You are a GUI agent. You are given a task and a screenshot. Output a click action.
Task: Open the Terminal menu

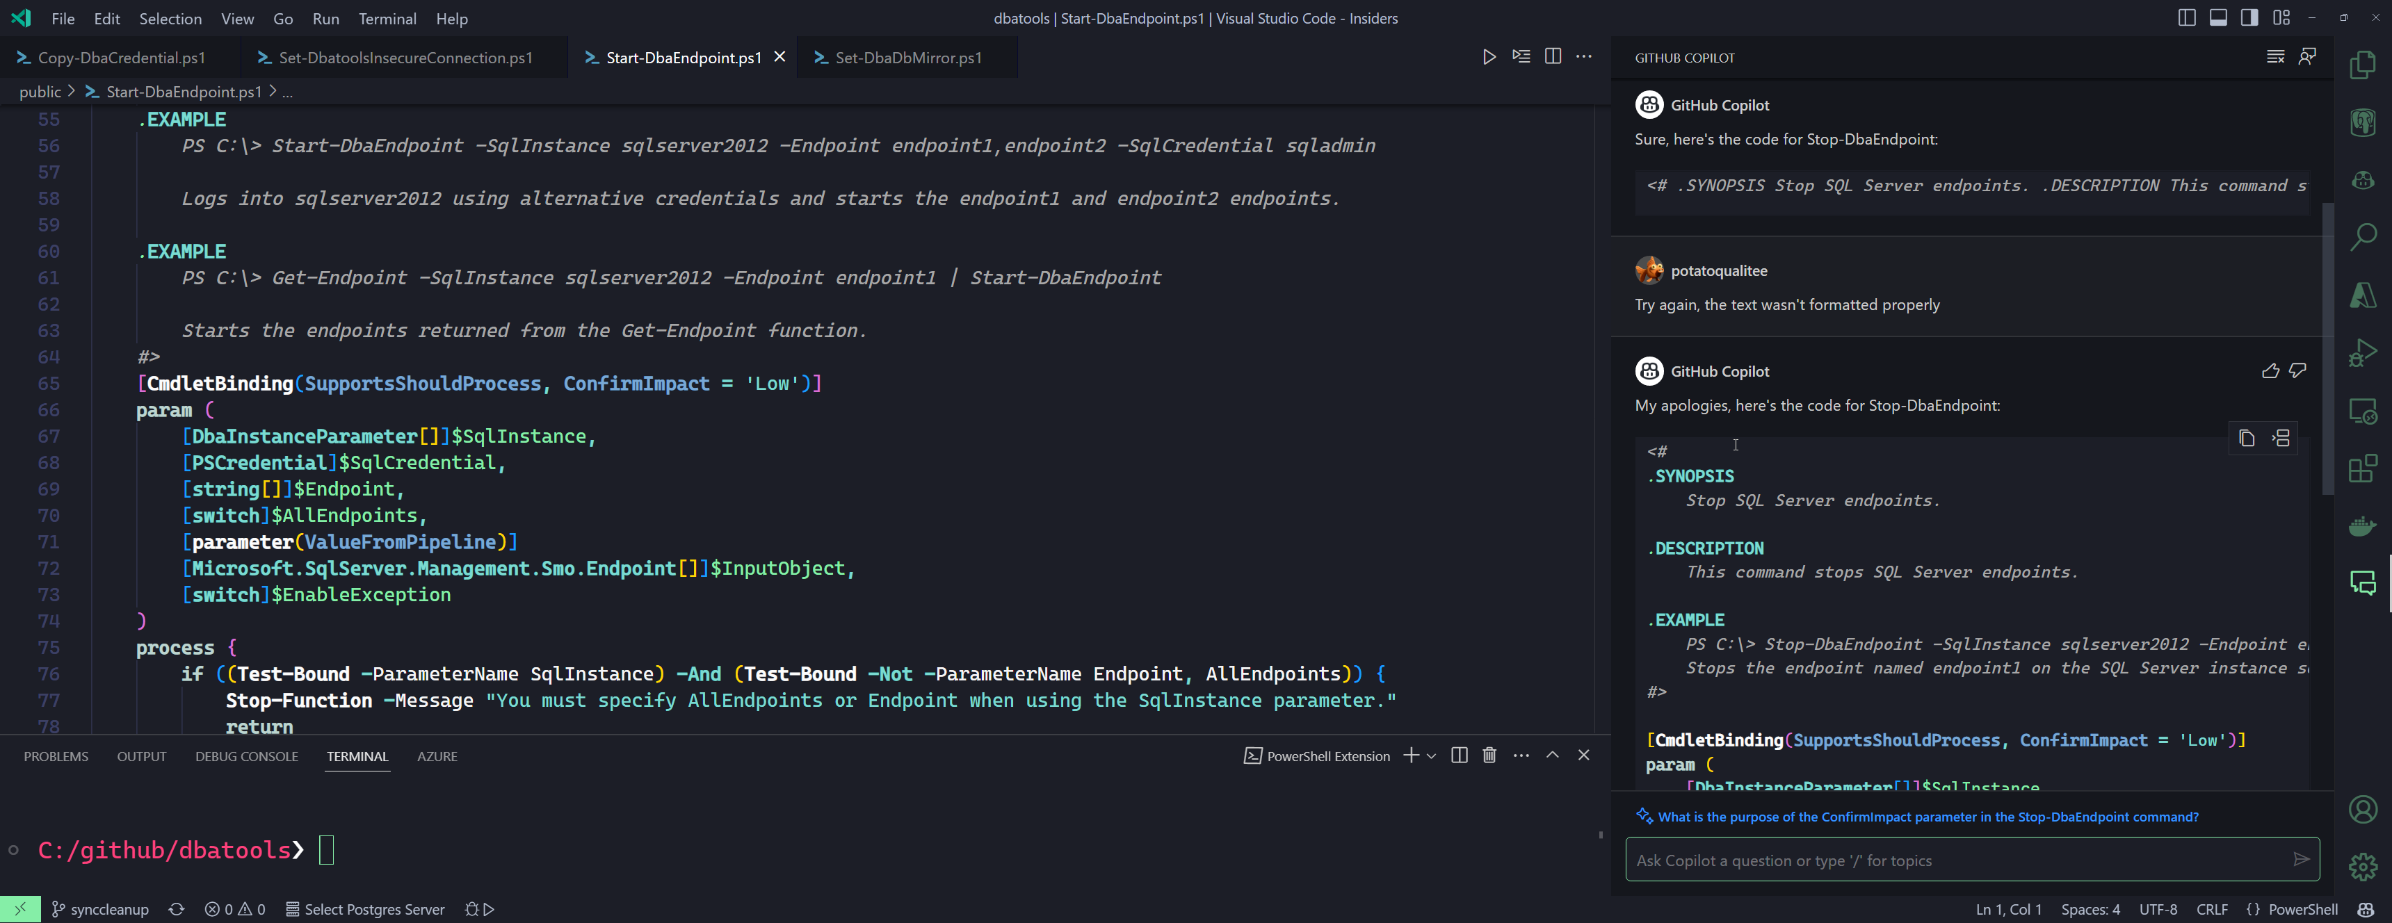pos(387,19)
